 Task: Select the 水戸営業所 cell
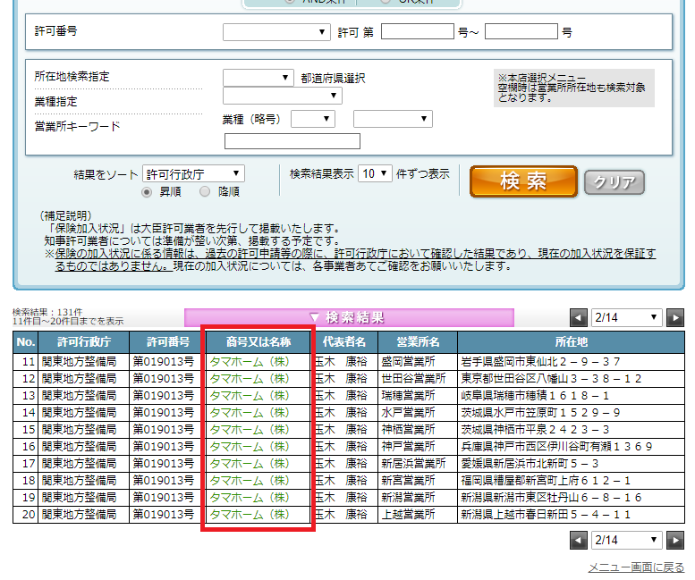pyautogui.click(x=418, y=413)
